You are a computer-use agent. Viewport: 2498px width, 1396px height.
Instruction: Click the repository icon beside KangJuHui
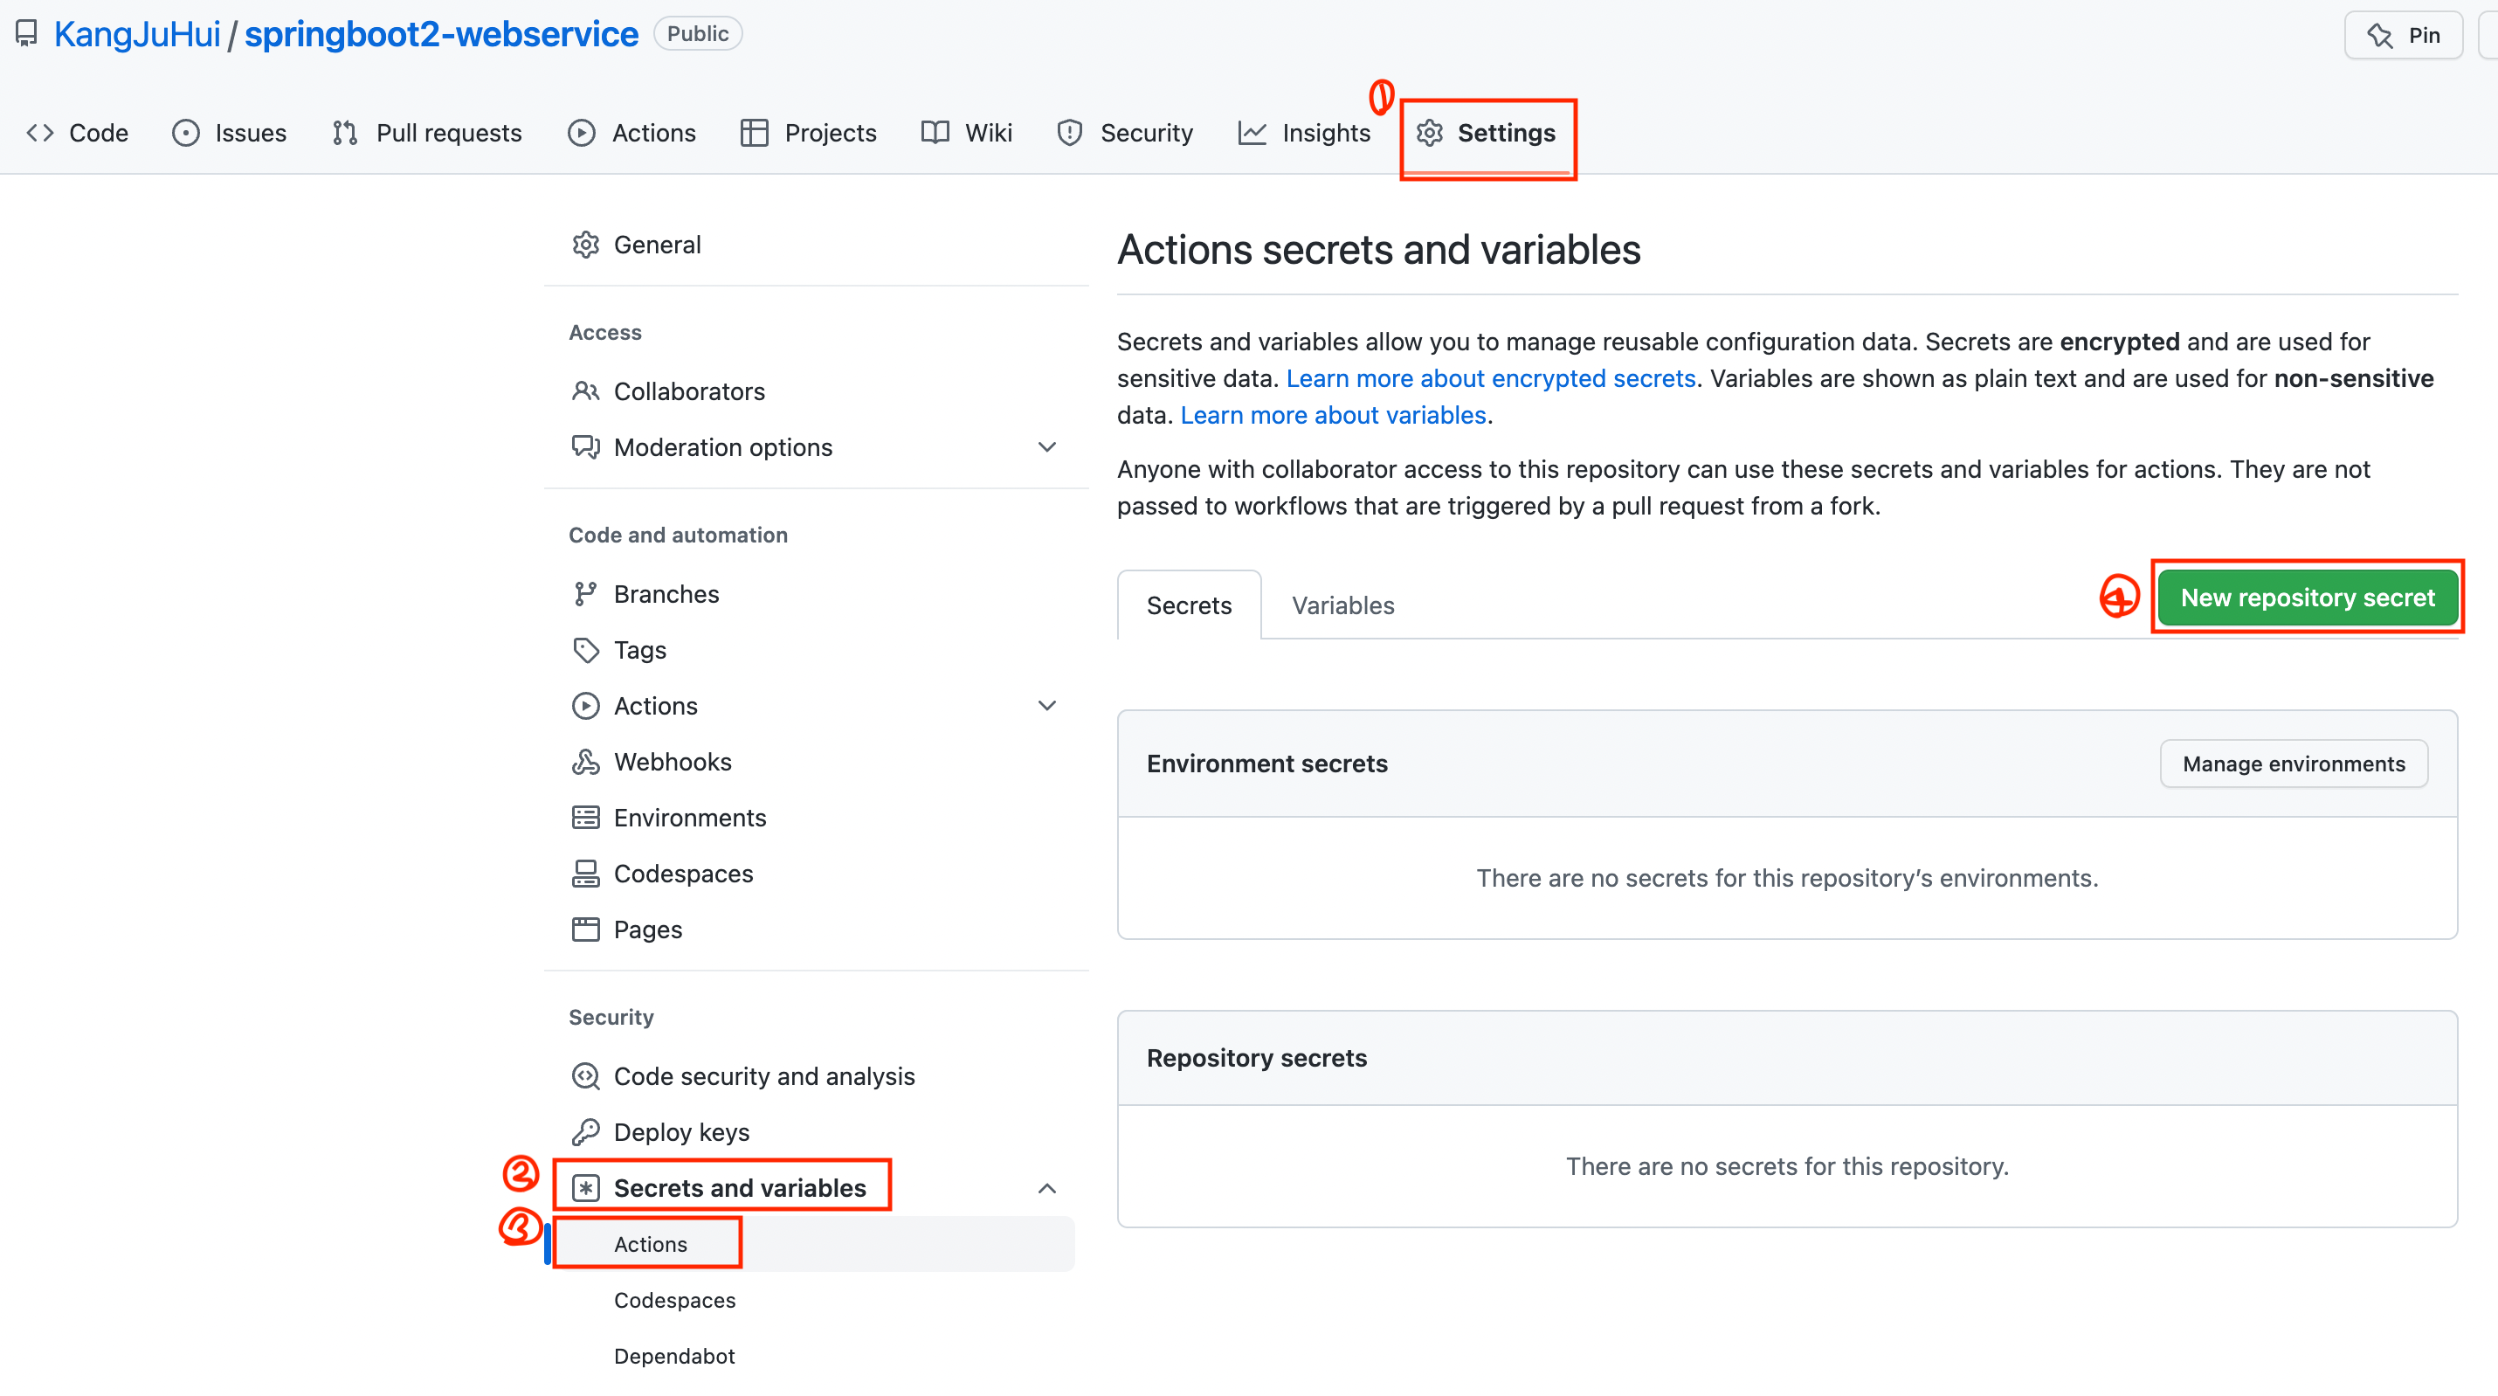click(x=26, y=34)
